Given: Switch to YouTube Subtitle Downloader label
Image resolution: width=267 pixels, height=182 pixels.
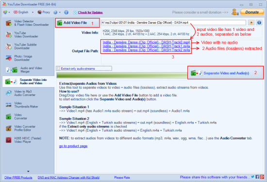Looking at the screenshot, I should [25, 46].
